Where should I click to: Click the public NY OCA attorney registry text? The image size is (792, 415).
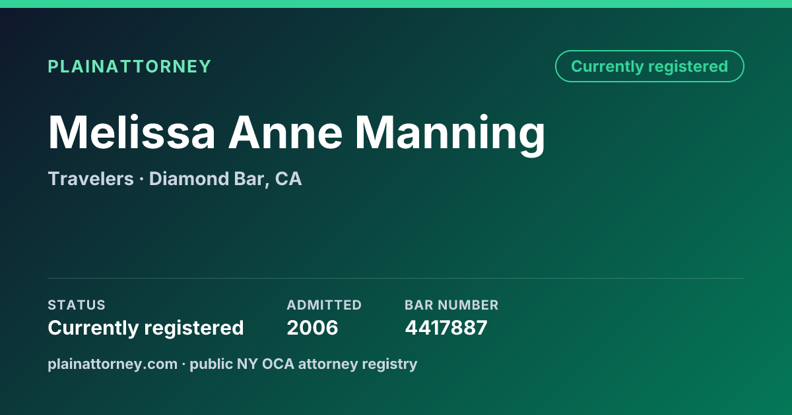(x=304, y=364)
